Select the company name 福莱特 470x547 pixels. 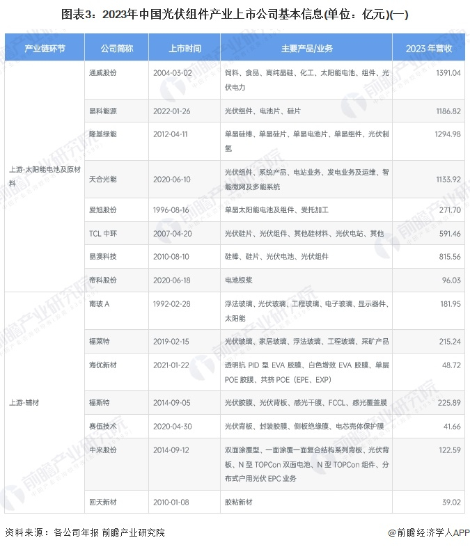click(100, 342)
